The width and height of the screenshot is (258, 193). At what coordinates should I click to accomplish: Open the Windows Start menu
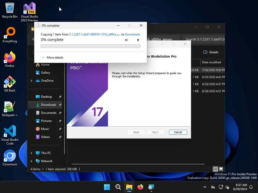107,187
